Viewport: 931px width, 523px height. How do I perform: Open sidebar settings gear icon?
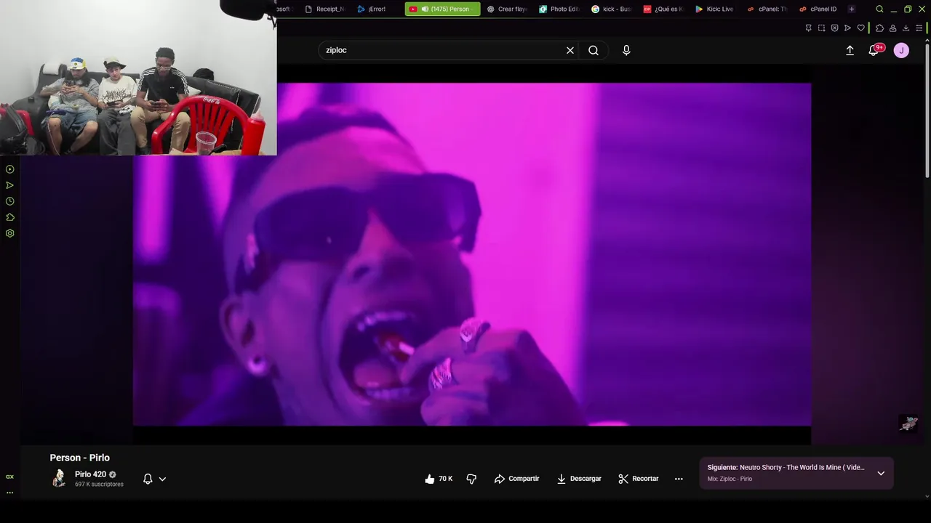(10, 233)
